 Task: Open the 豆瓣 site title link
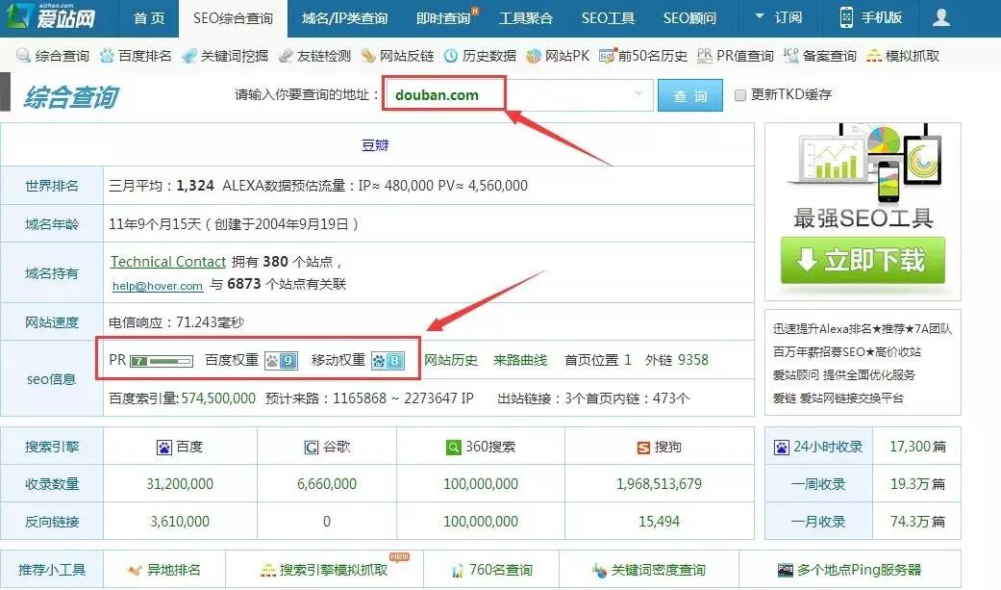click(375, 145)
